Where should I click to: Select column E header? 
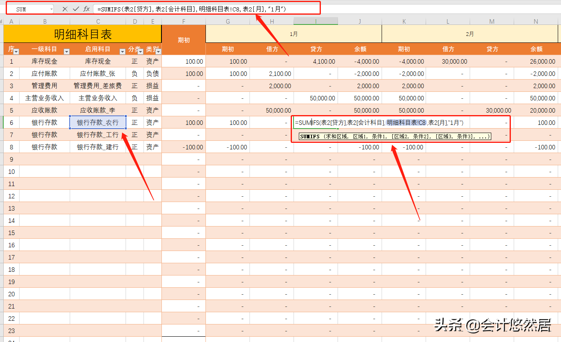pyautogui.click(x=153, y=21)
